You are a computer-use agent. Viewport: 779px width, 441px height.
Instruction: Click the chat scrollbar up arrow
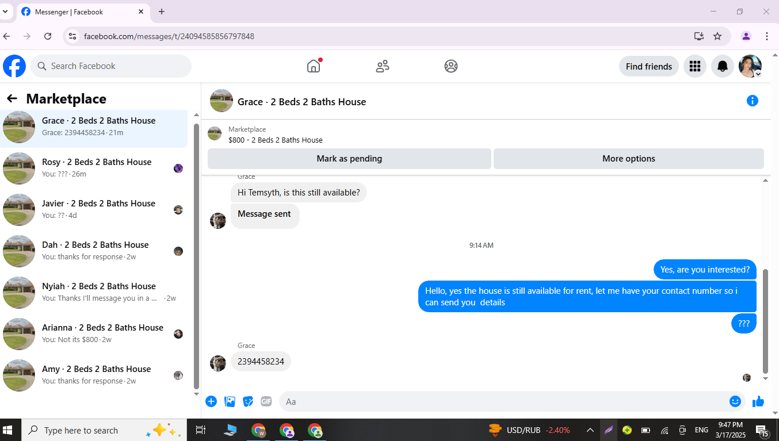[x=765, y=181]
